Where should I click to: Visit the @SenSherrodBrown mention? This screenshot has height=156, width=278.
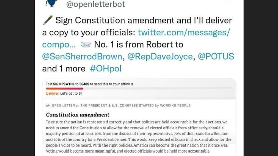pyautogui.click(x=81, y=57)
